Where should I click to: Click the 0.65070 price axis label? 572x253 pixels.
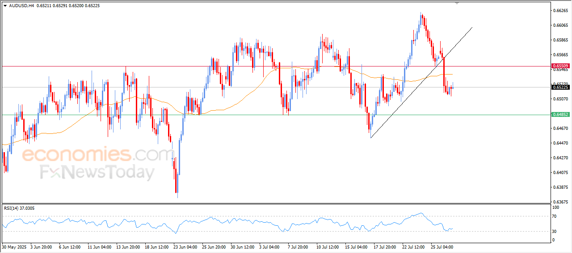pyautogui.click(x=560, y=99)
